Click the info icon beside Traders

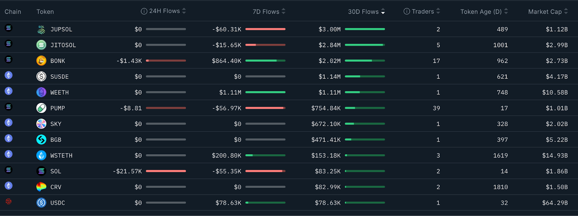pos(407,12)
